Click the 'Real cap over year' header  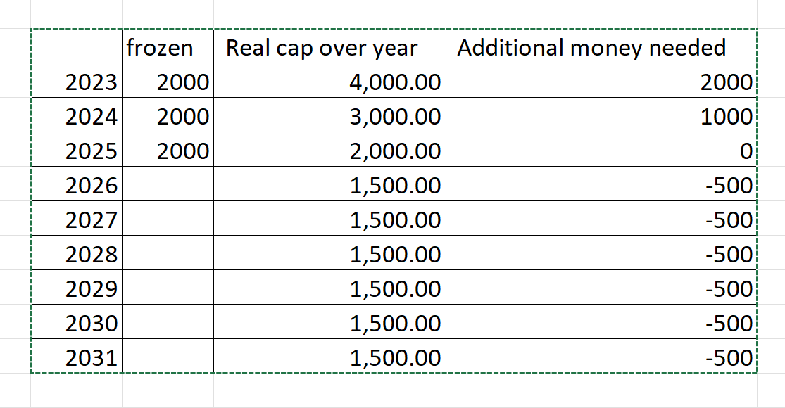[322, 48]
